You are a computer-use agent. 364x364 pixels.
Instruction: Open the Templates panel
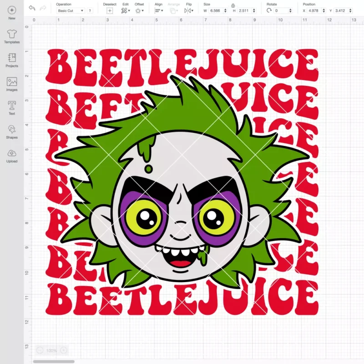(x=12, y=36)
